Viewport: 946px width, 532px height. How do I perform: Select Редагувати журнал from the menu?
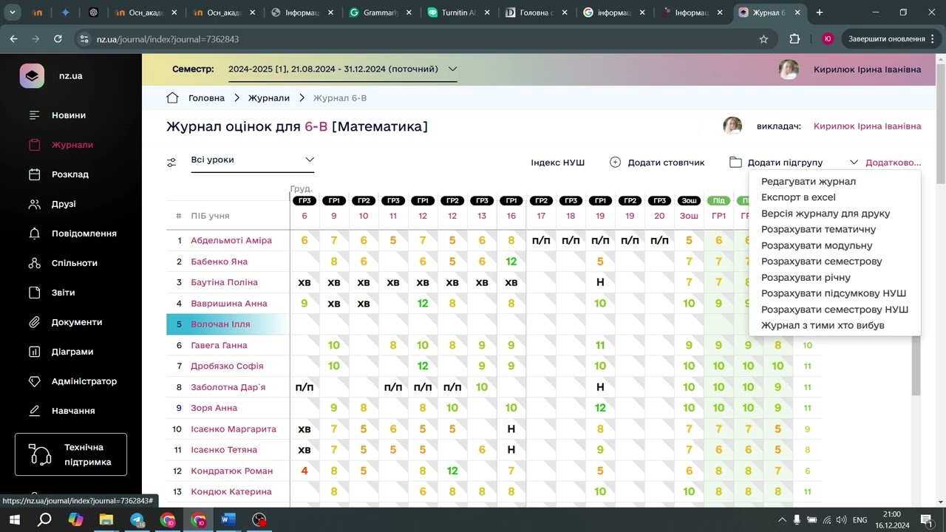coord(809,182)
